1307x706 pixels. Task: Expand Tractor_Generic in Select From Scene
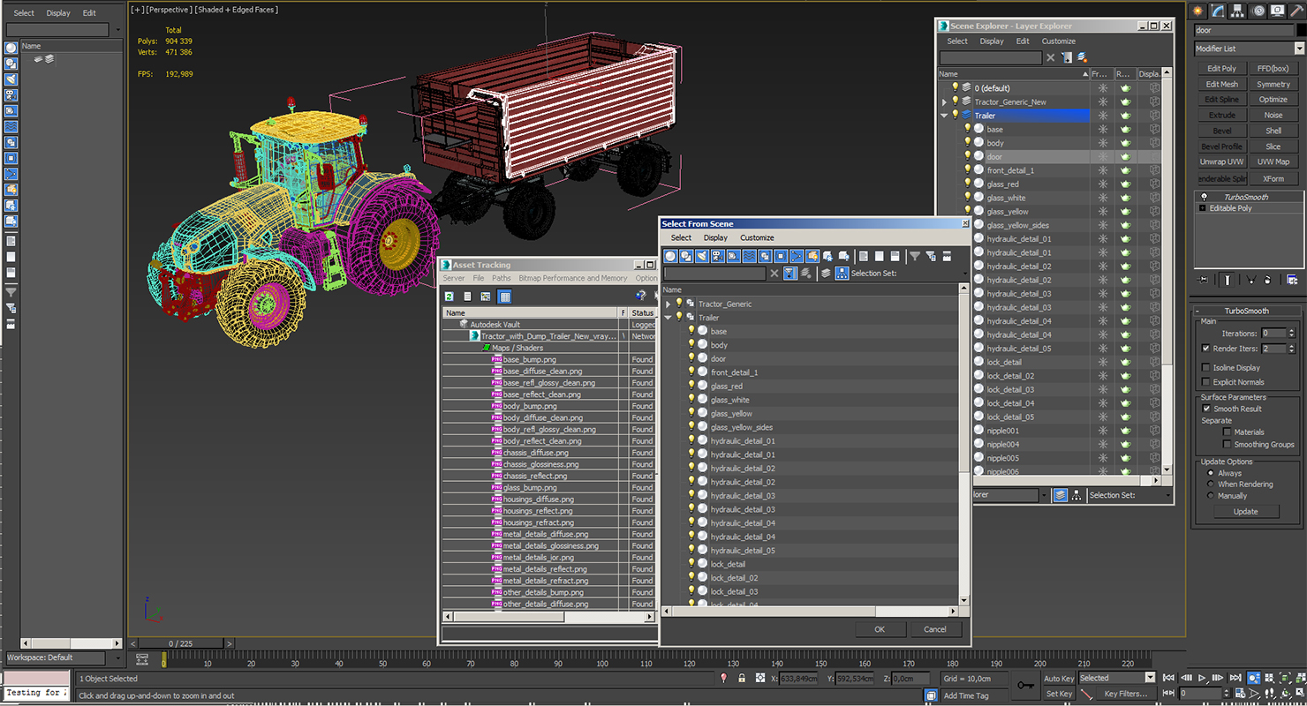point(669,304)
